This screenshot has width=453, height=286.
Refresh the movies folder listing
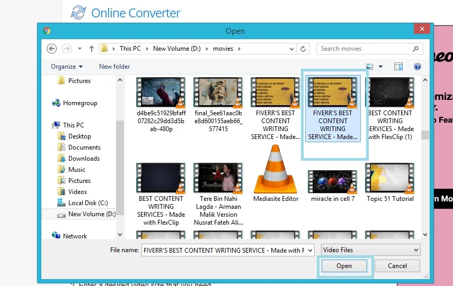303,49
